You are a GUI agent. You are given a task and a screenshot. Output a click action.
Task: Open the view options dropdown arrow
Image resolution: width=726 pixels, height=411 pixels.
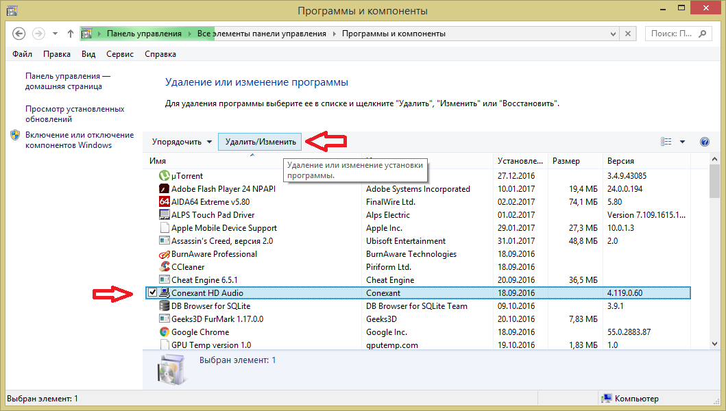(682, 142)
